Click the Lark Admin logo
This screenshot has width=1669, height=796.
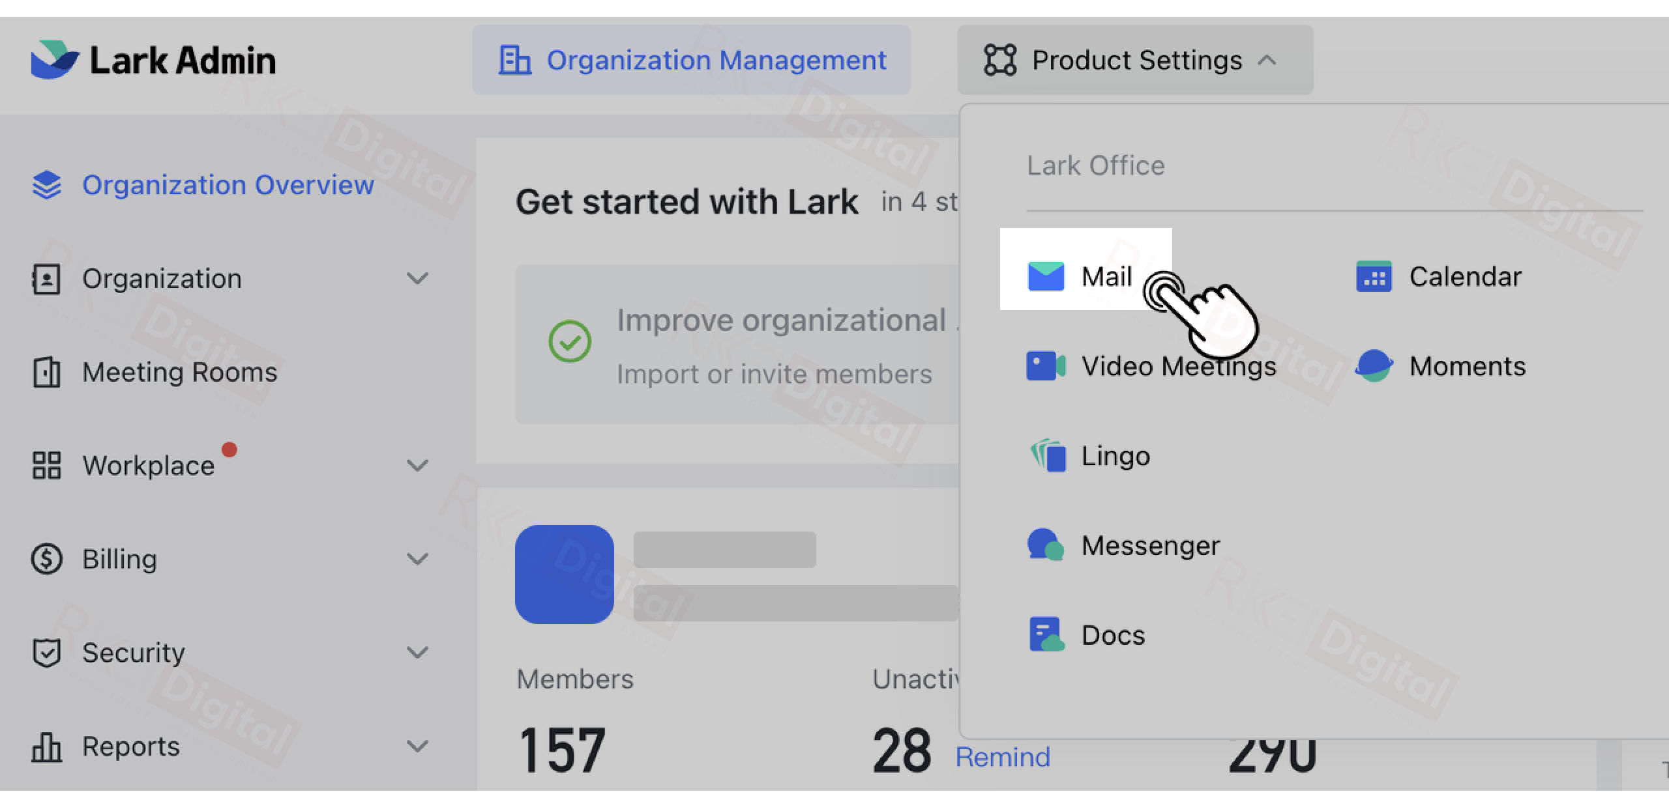pyautogui.click(x=153, y=60)
